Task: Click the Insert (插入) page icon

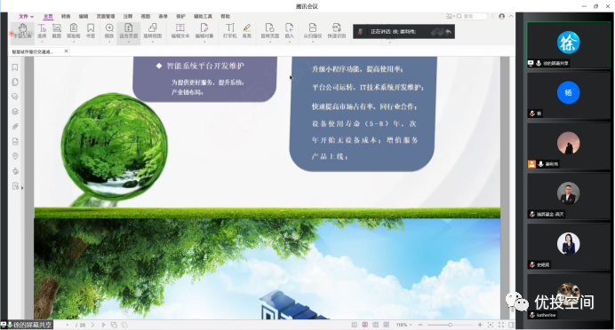Action: [290, 30]
